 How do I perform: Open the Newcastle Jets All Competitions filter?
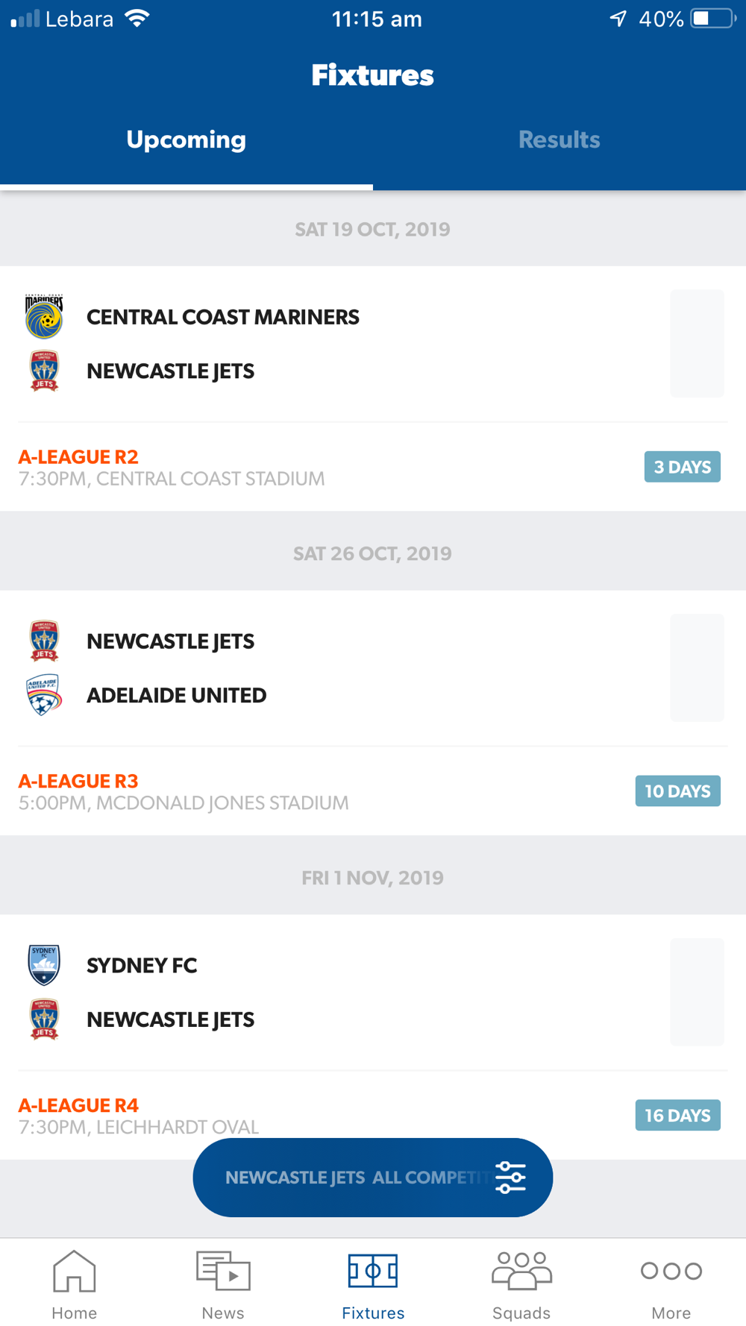tap(373, 1178)
